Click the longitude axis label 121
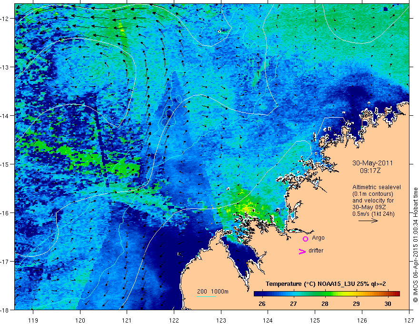 point(127,320)
